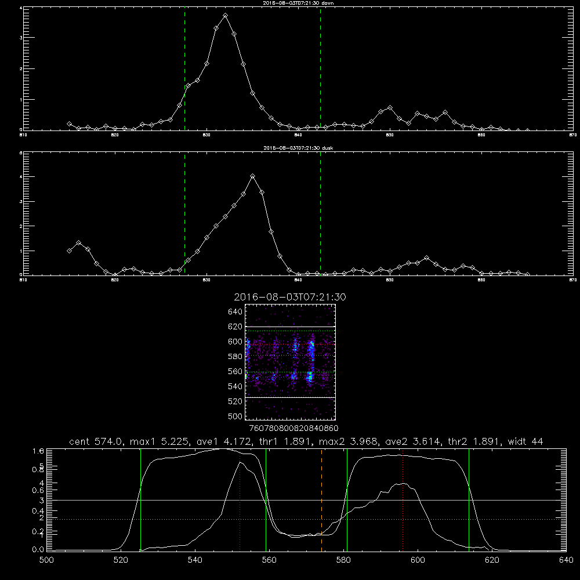The image size is (580, 580).
Task: Click the right green dashed line in dusk plot
Action: 320,213
